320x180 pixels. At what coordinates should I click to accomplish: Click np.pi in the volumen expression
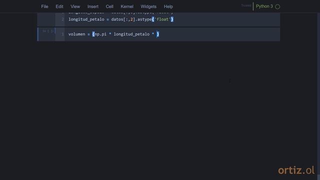click(100, 34)
